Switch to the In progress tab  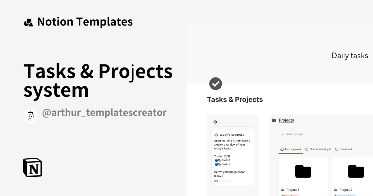coord(291,149)
